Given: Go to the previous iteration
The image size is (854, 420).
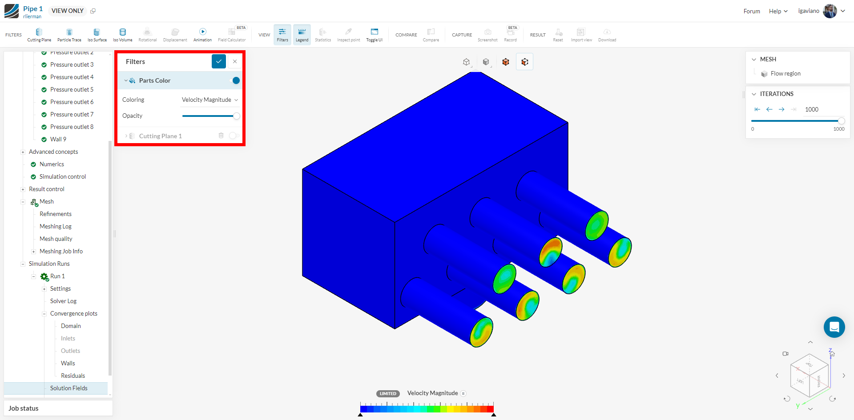Looking at the screenshot, I should [769, 109].
